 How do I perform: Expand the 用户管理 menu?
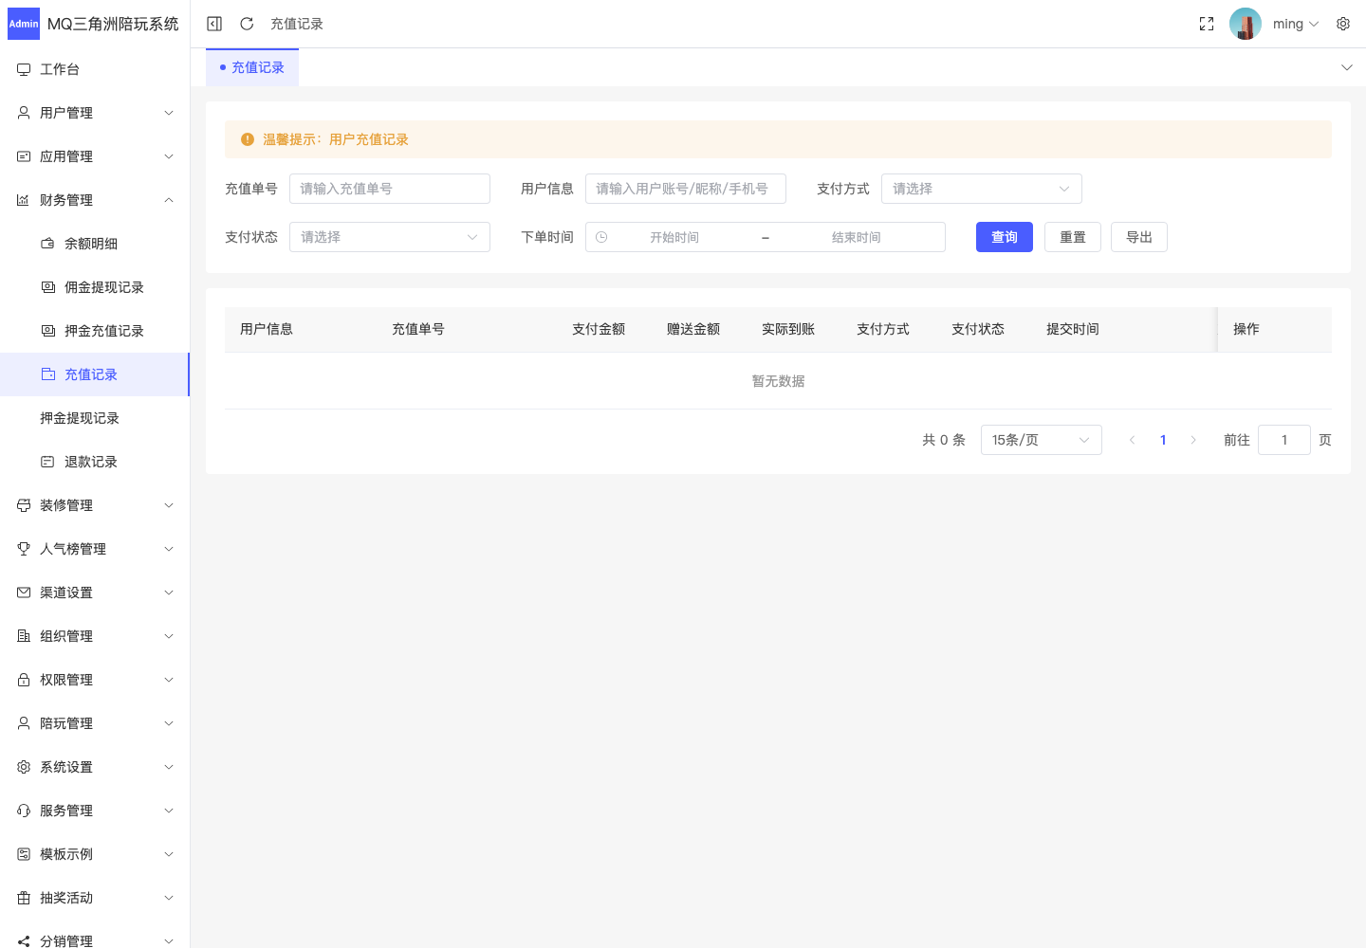(x=95, y=113)
